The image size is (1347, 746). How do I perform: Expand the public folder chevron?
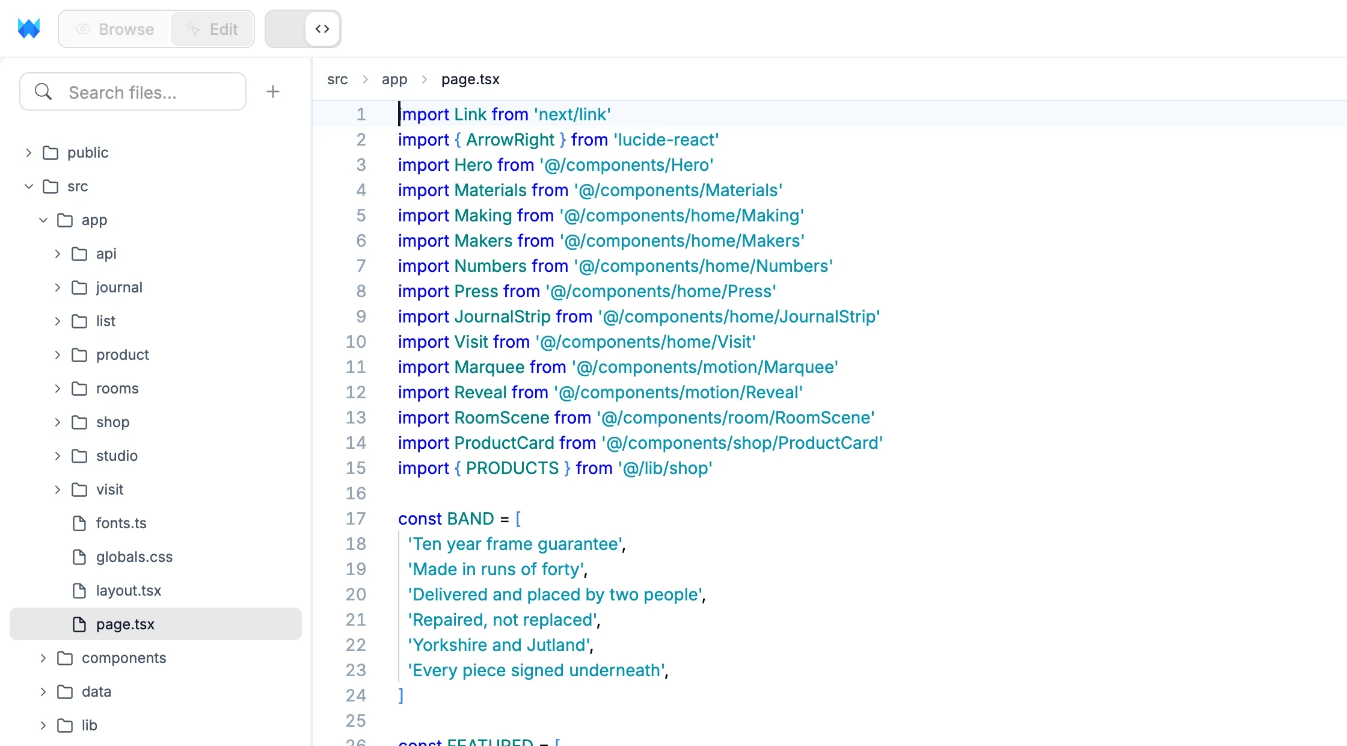(28, 153)
